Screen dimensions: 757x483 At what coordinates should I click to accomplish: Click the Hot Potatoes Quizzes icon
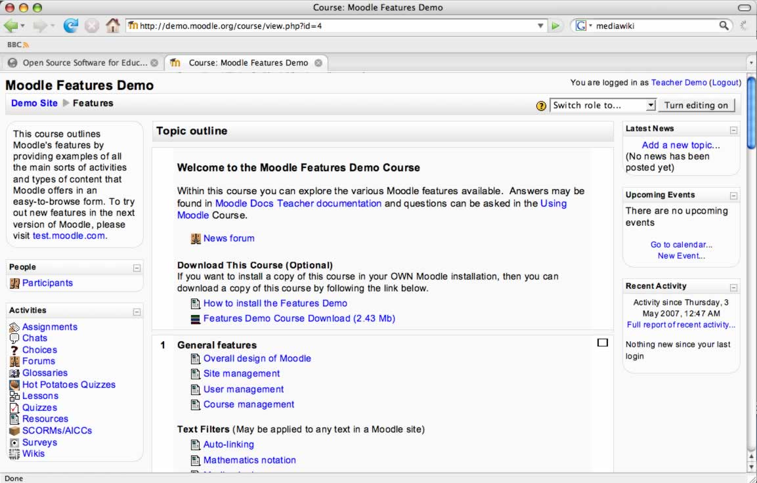pyautogui.click(x=14, y=385)
